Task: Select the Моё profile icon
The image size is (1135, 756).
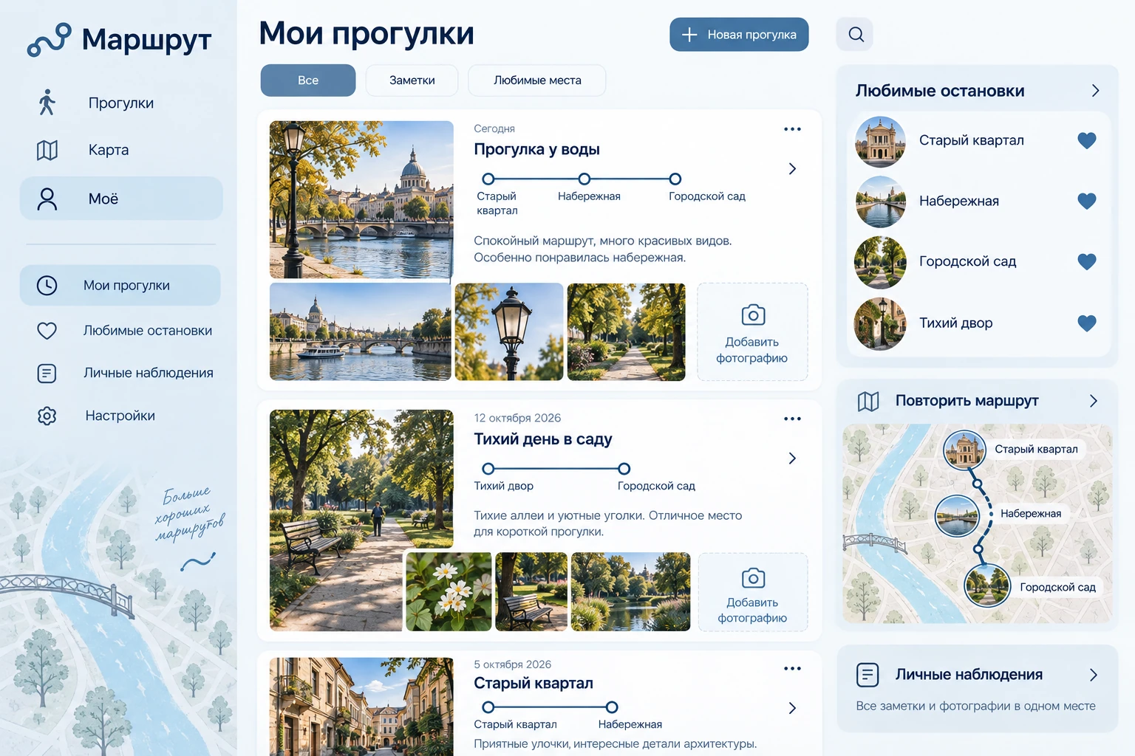Action: (47, 199)
